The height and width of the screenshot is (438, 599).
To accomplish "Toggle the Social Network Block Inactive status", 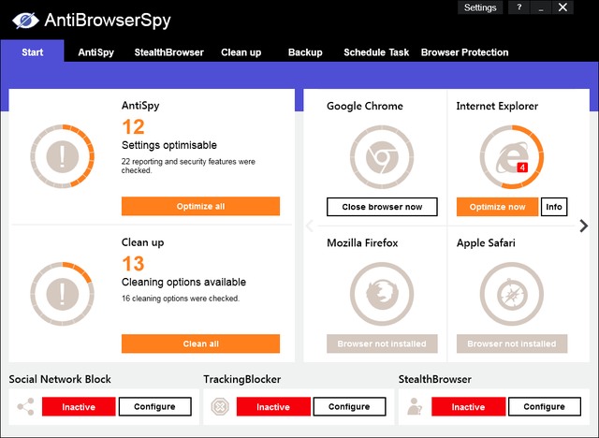I will [79, 407].
